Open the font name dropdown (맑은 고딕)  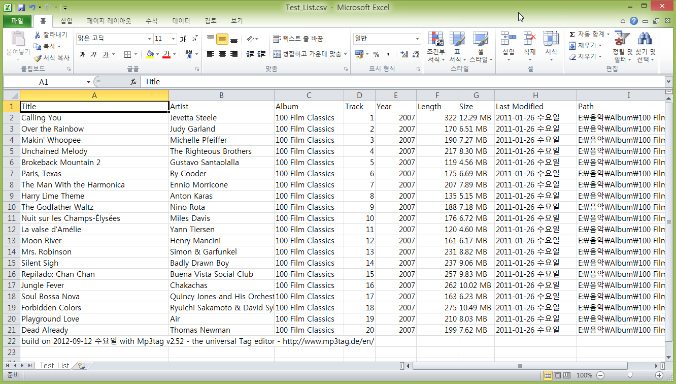150,39
